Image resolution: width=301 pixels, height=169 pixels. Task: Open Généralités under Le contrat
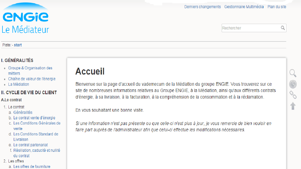click(x=23, y=112)
